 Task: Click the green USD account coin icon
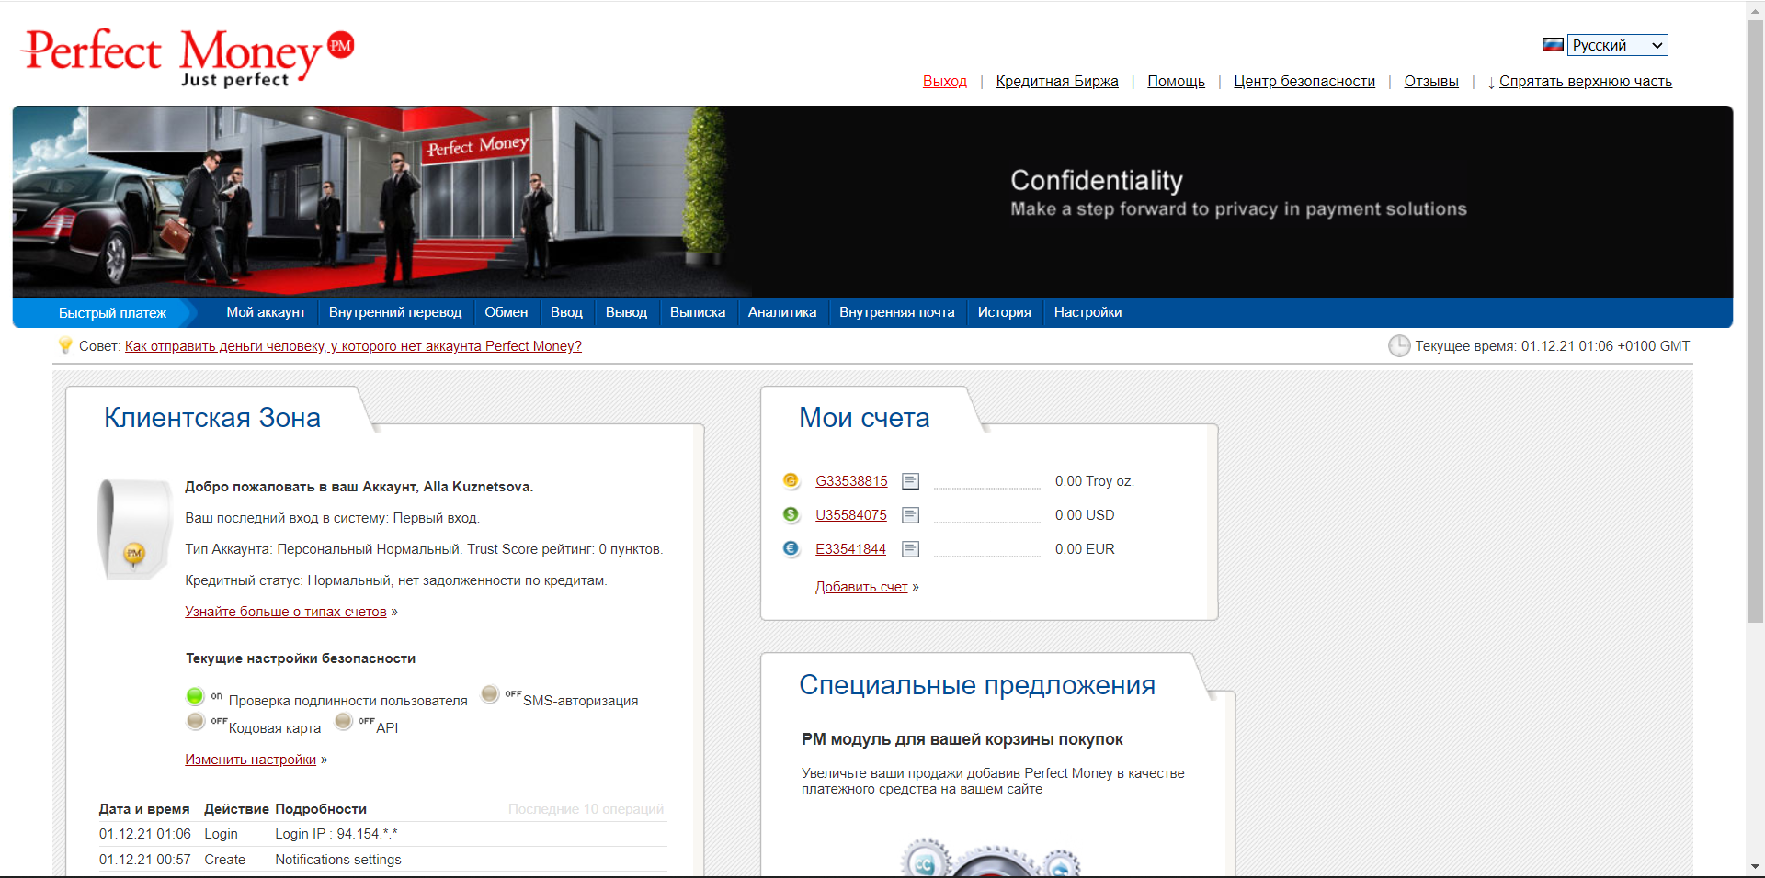[791, 514]
